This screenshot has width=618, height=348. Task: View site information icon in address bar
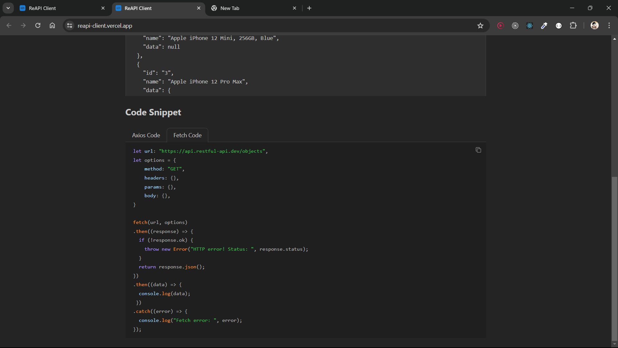coord(70,26)
